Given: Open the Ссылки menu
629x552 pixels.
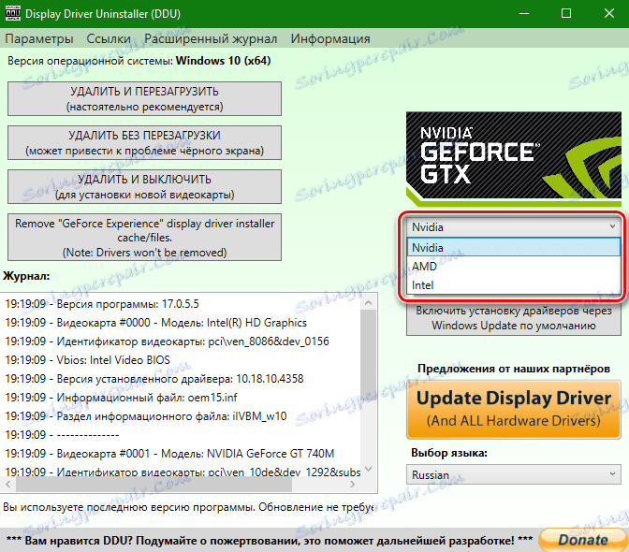Looking at the screenshot, I should pos(109,39).
